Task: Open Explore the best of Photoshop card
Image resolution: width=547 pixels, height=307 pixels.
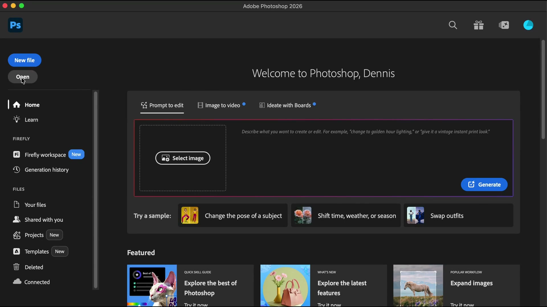Action: coord(190,286)
